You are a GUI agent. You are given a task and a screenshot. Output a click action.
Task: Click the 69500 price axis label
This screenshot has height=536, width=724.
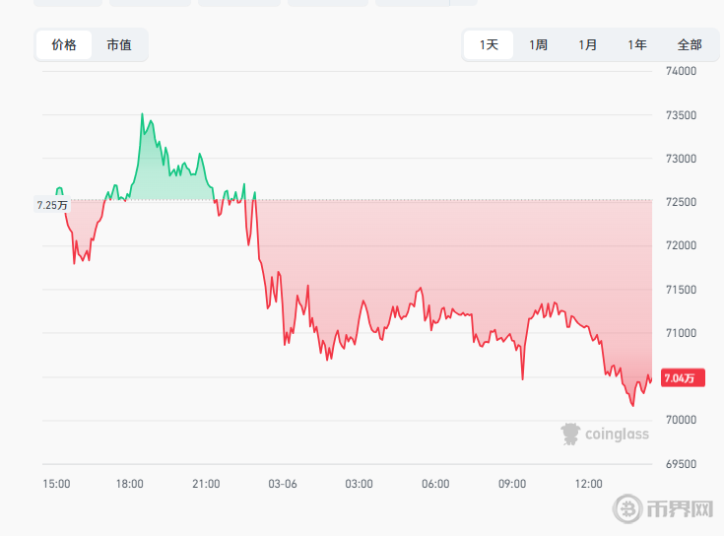click(x=682, y=463)
